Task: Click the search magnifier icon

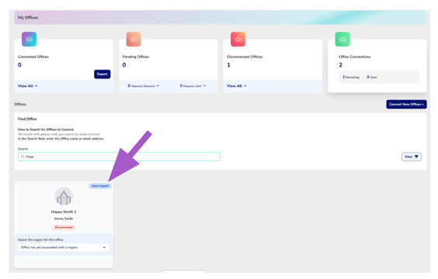Action: tap(23, 157)
